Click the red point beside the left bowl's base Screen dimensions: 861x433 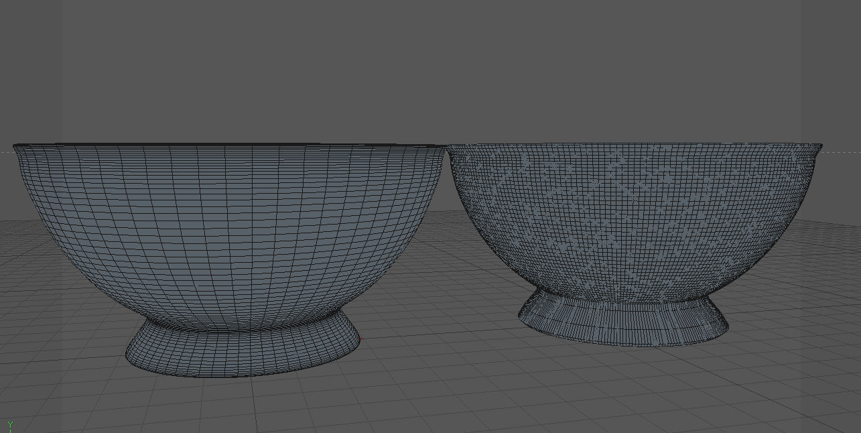point(362,340)
